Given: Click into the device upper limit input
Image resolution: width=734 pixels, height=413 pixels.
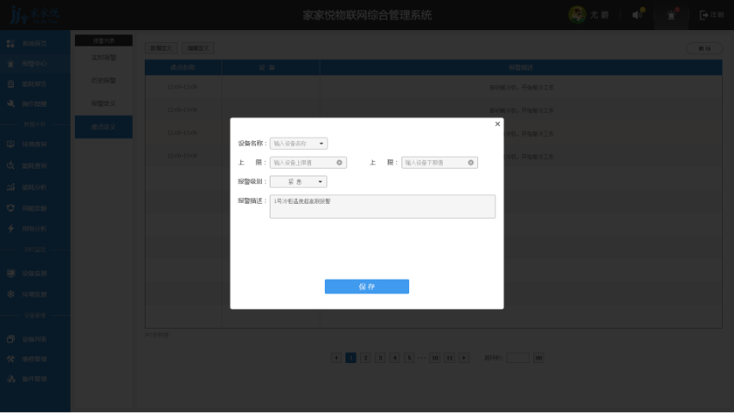Looking at the screenshot, I should pyautogui.click(x=302, y=162).
